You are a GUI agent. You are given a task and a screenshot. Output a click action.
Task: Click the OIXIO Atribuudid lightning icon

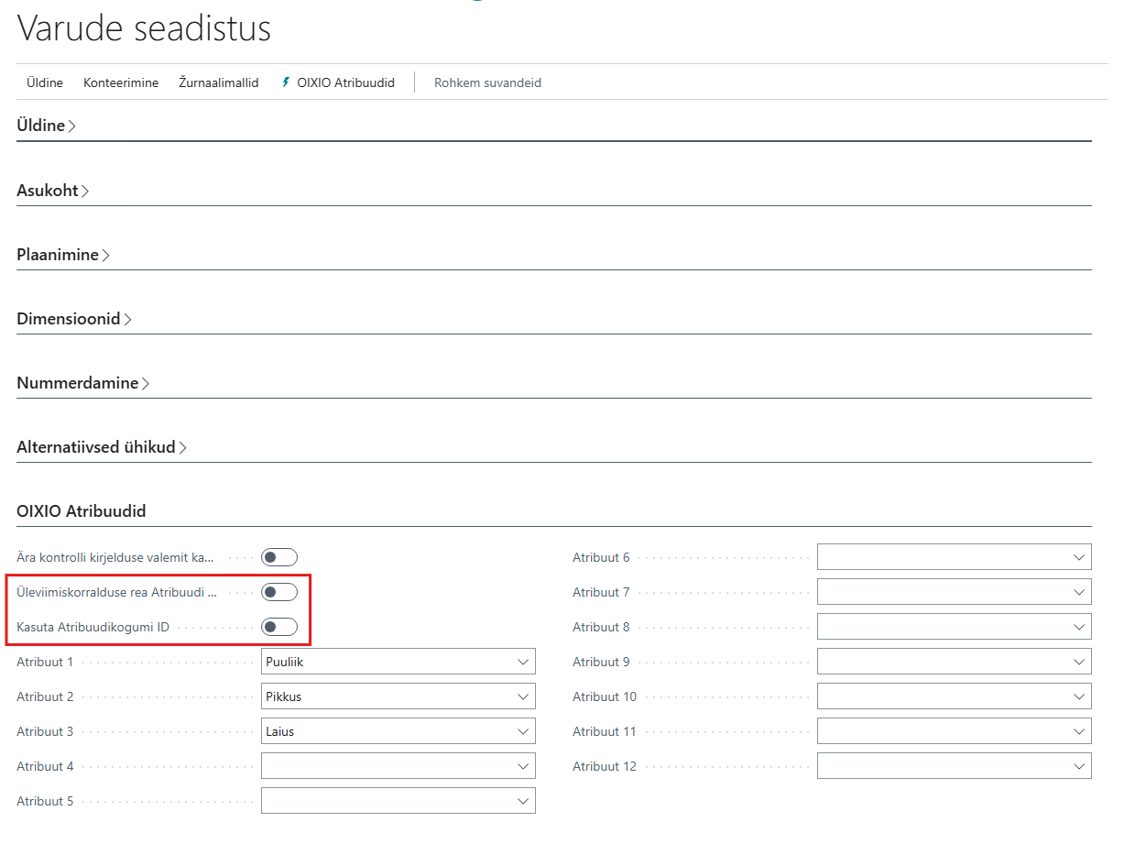(285, 82)
